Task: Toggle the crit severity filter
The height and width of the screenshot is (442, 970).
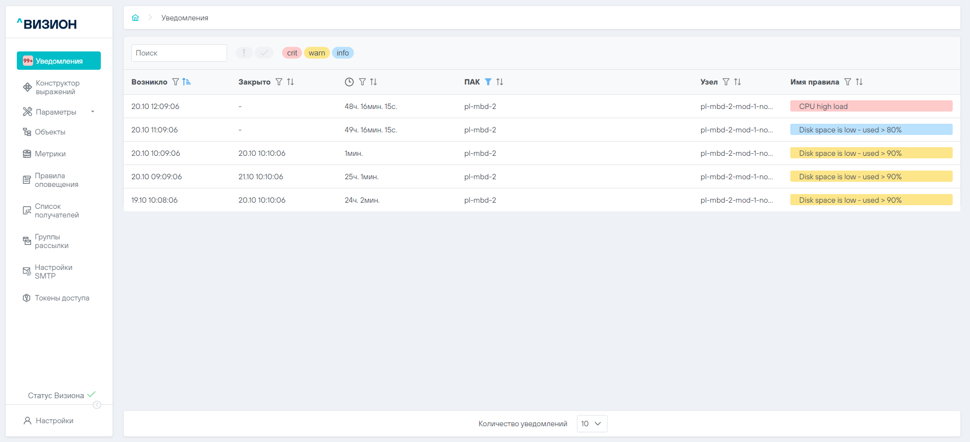Action: click(x=292, y=53)
